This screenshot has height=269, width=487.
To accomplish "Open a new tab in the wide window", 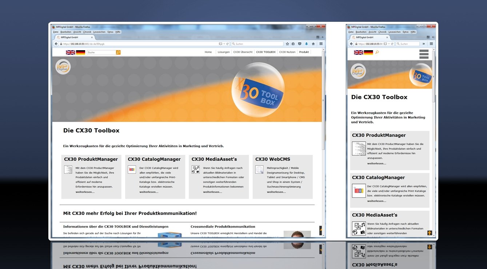I will point(322,37).
